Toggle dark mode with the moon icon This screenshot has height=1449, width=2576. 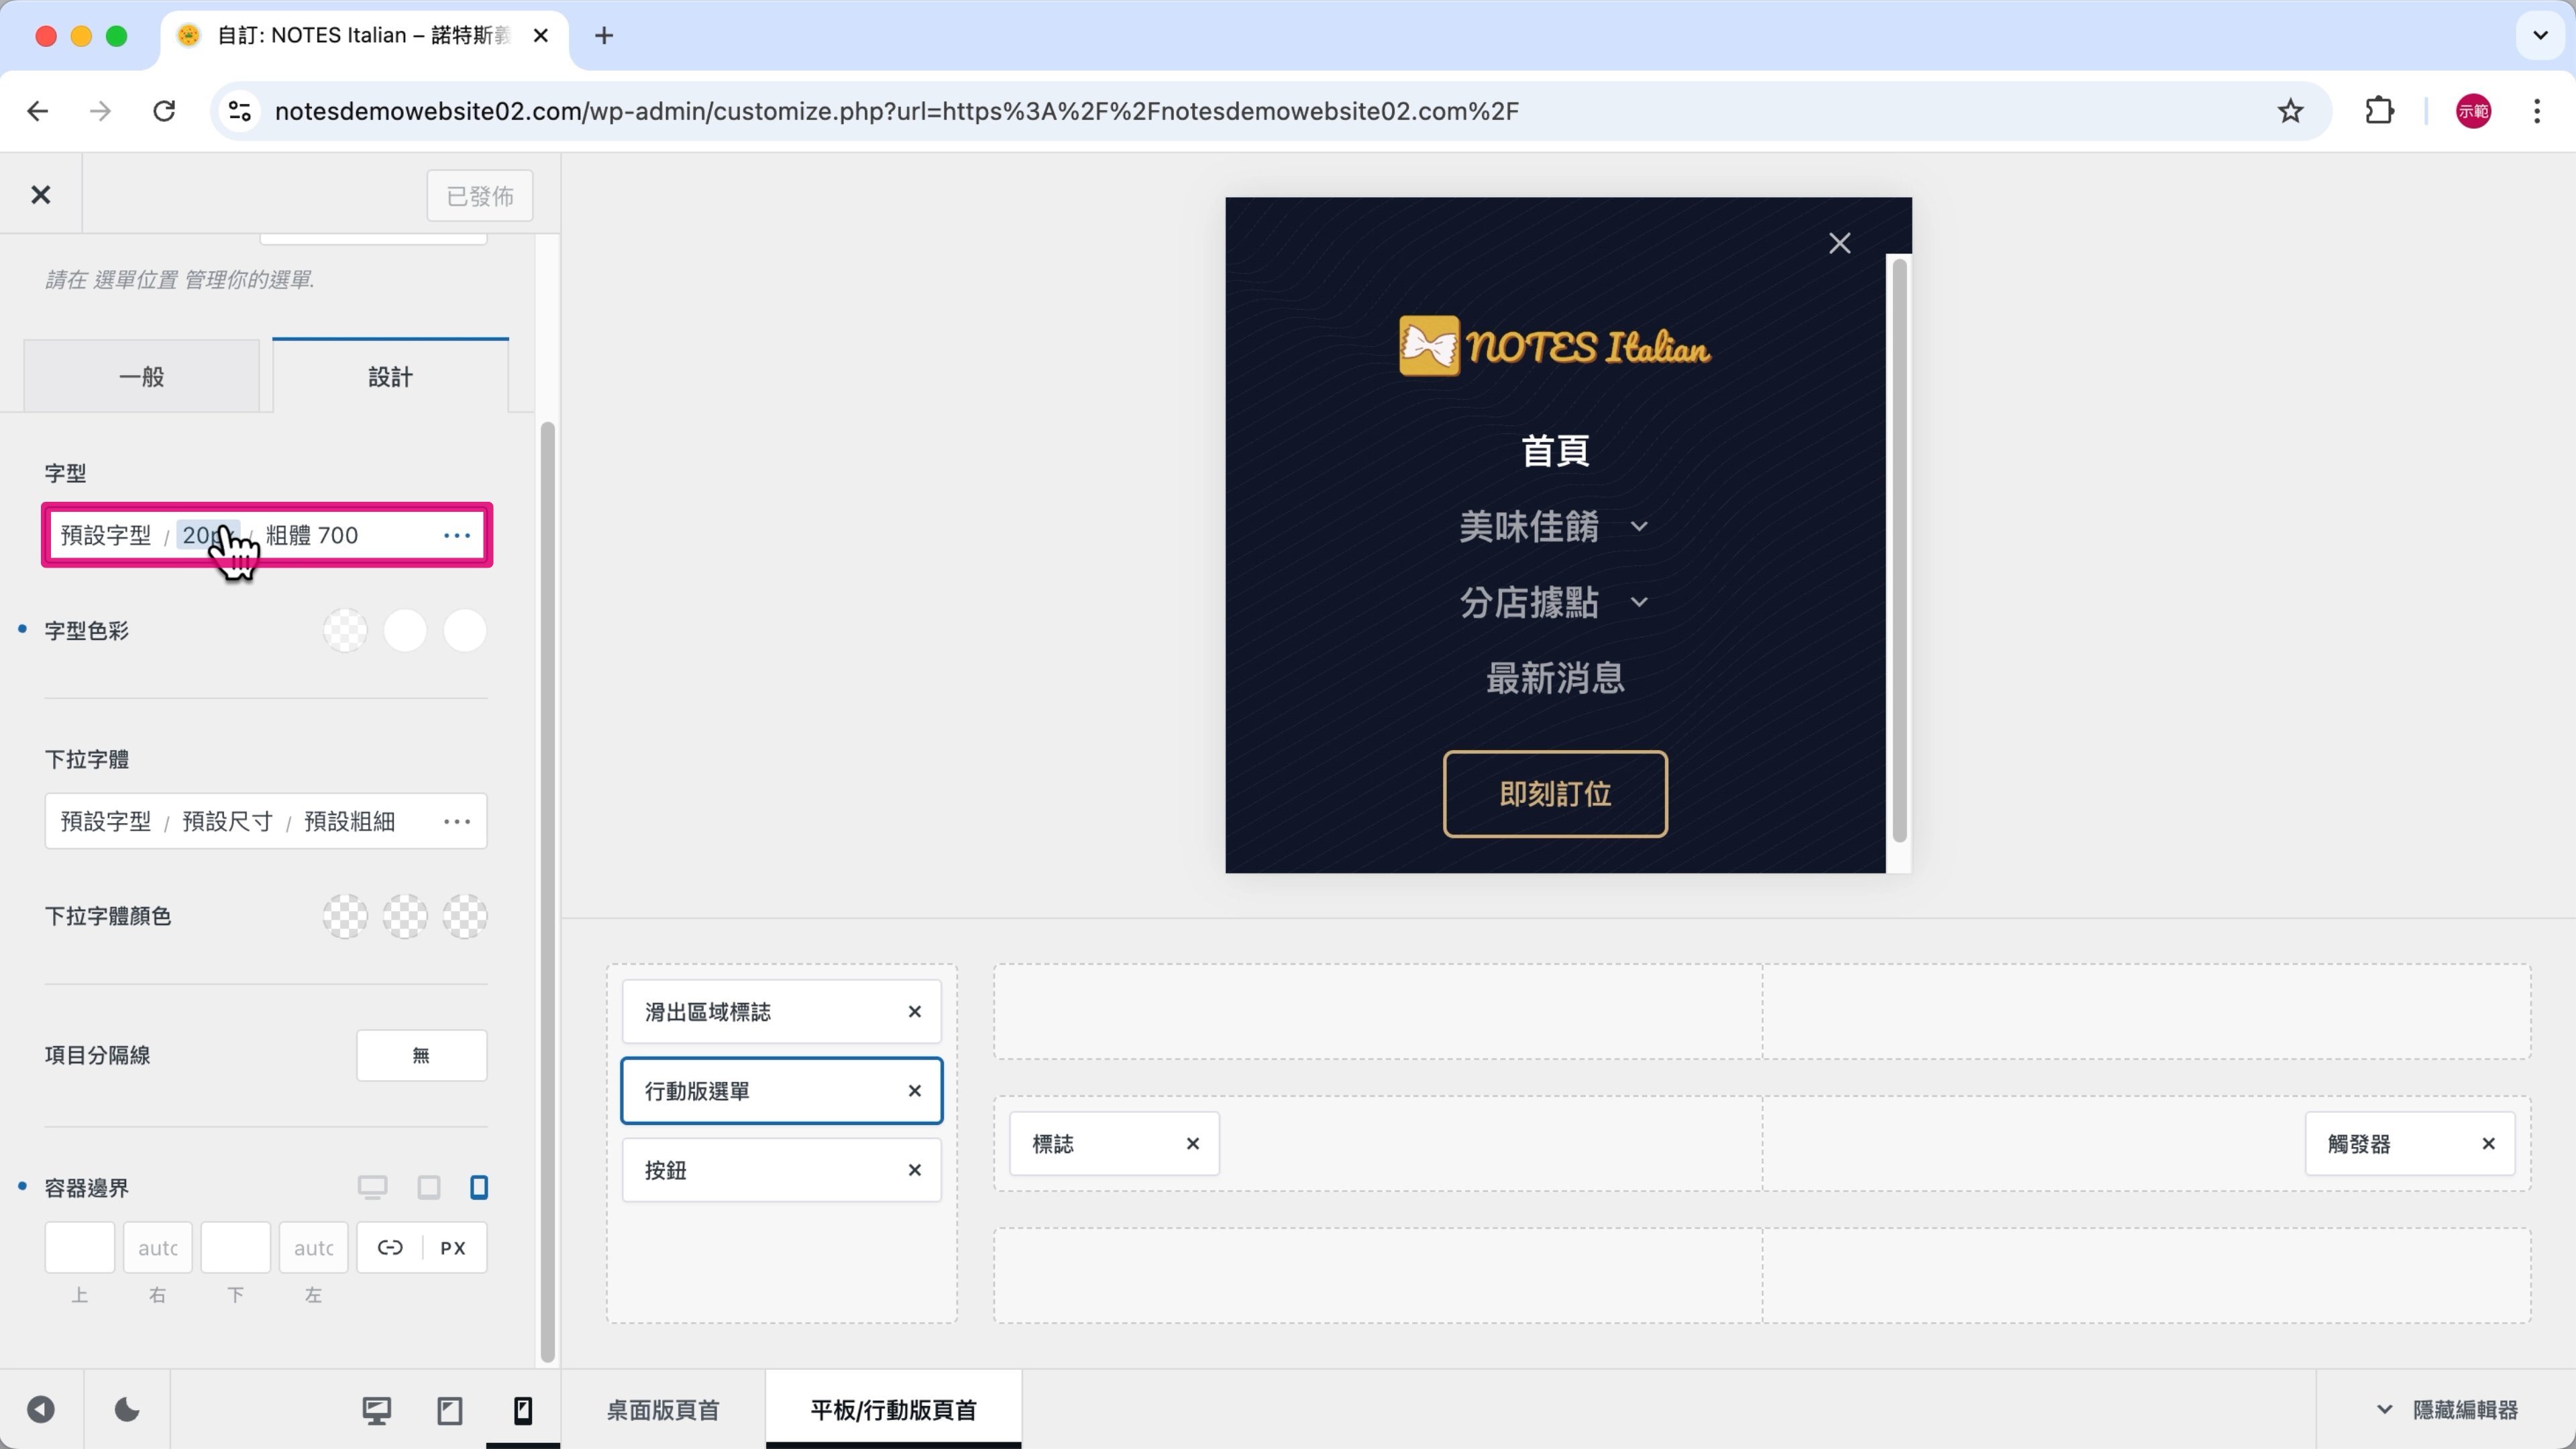coord(127,1410)
